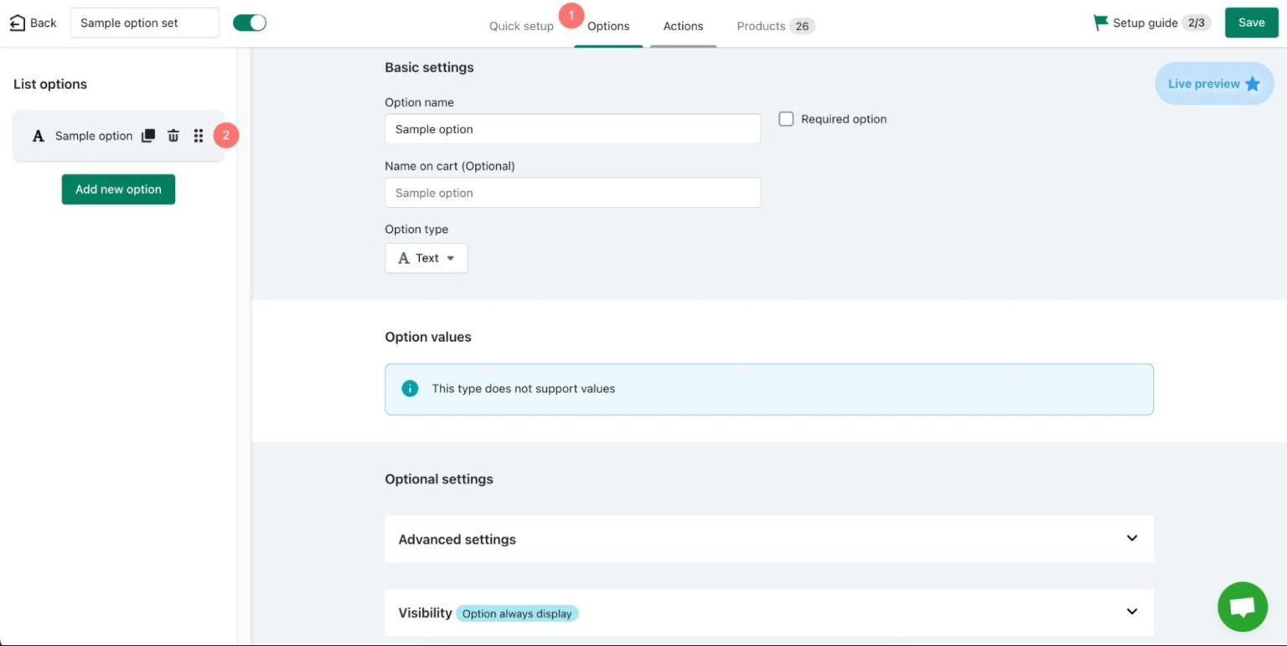
Task: Disable the option set toggle switch
Action: click(x=249, y=23)
